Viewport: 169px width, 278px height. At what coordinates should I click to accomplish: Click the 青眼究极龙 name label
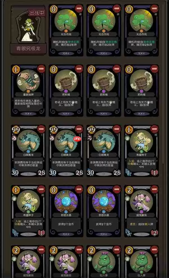[x=28, y=48]
